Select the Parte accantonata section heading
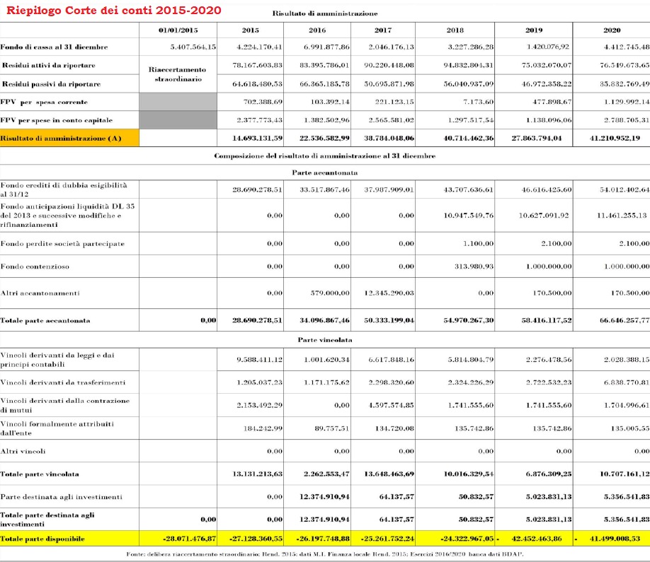 pos(325,172)
